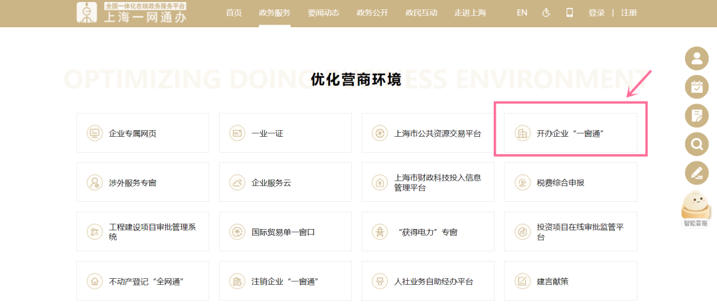This screenshot has height=306, width=717.
Task: Click the user profile icon in right sidebar
Action: point(696,58)
